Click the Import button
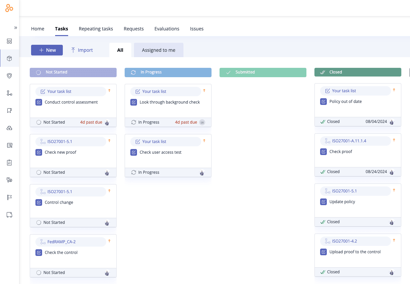 tap(82, 50)
